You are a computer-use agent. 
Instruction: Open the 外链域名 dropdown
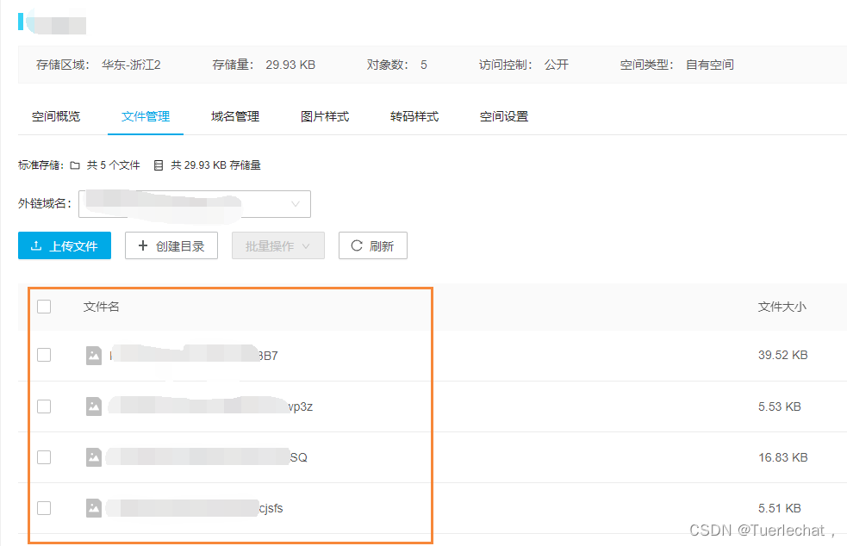coord(195,204)
